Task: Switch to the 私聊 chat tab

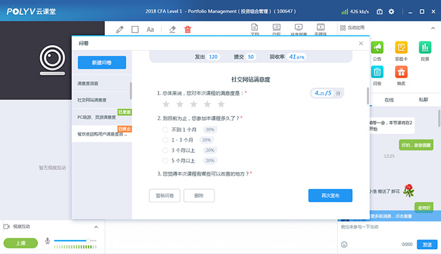Action: (423, 99)
